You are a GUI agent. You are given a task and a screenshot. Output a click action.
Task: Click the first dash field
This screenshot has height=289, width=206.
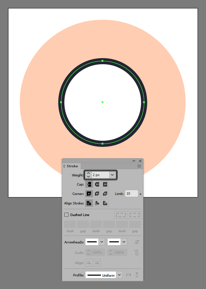coord(70,224)
